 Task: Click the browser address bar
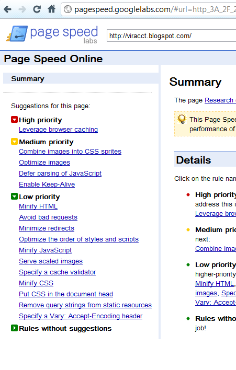[x=149, y=9]
